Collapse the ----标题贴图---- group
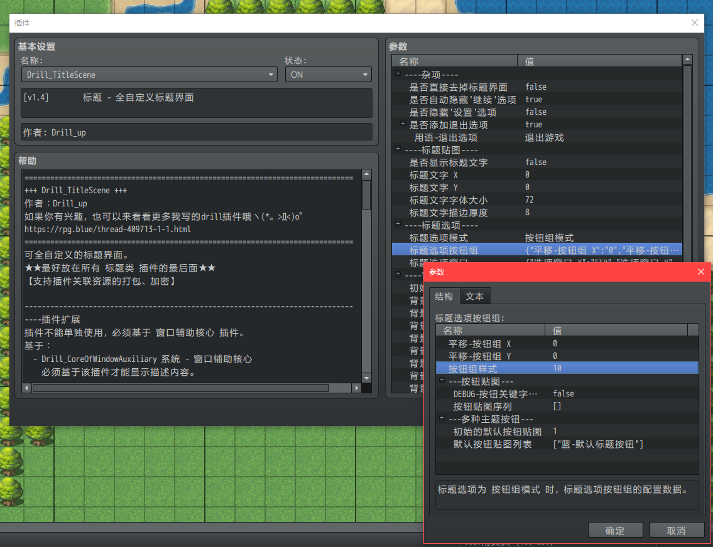Image resolution: width=713 pixels, height=547 pixels. point(398,149)
